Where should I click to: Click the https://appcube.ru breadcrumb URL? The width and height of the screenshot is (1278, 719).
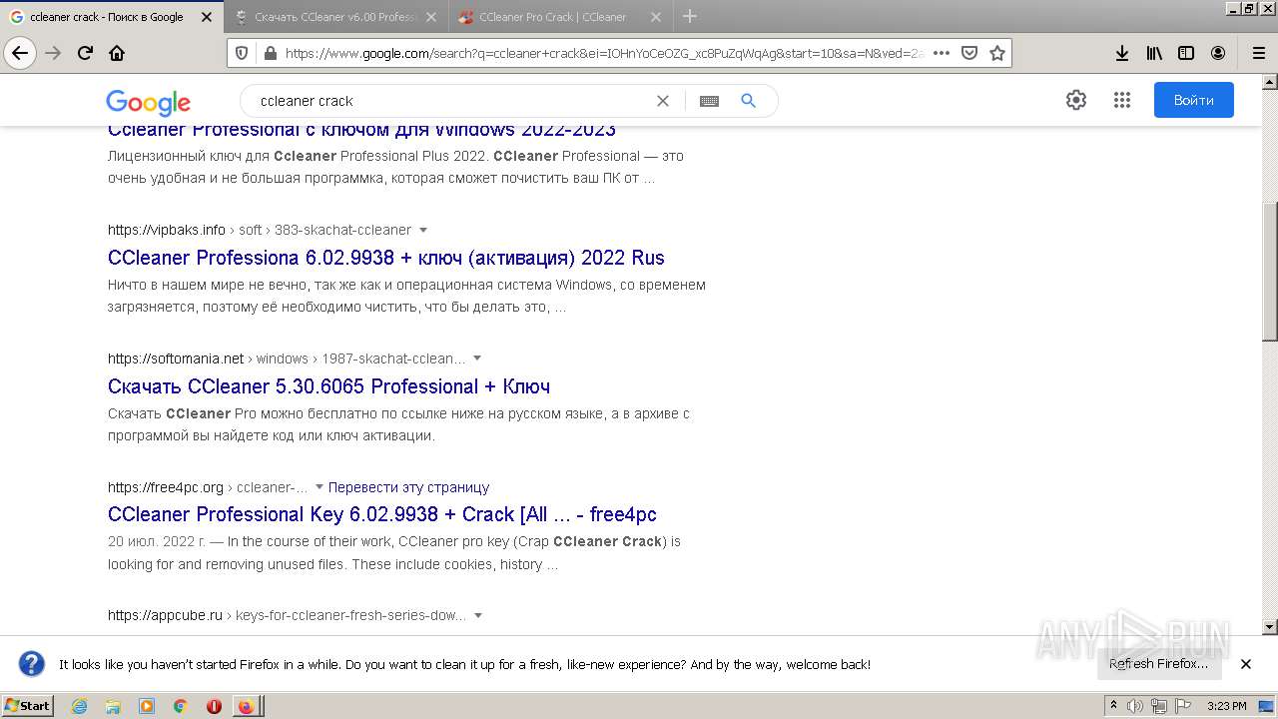coord(165,615)
